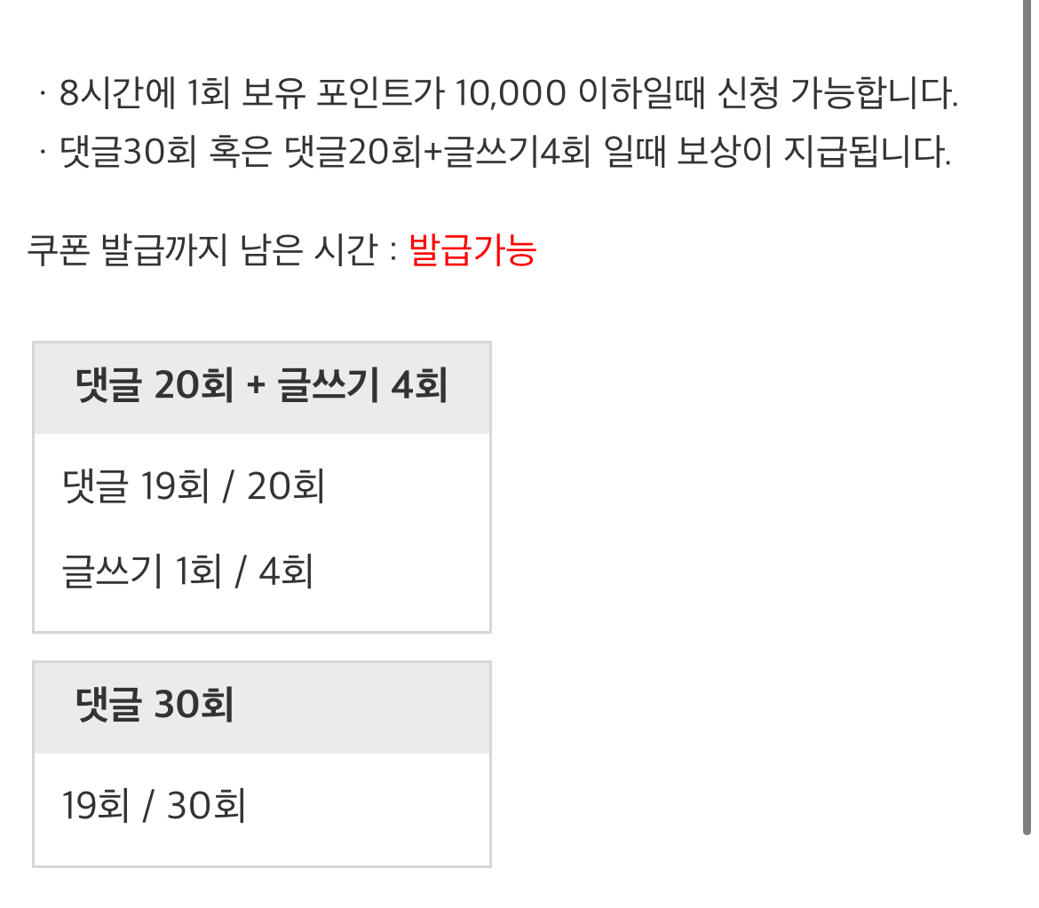
Task: Click the 4회 goal in the 글쓰기 progress
Action: pyautogui.click(x=286, y=571)
